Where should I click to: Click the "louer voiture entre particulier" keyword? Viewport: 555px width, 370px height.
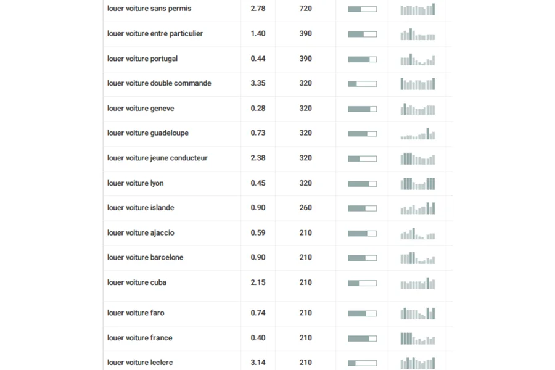(x=155, y=34)
